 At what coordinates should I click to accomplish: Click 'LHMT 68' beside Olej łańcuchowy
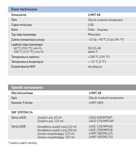(x=95, y=93)
